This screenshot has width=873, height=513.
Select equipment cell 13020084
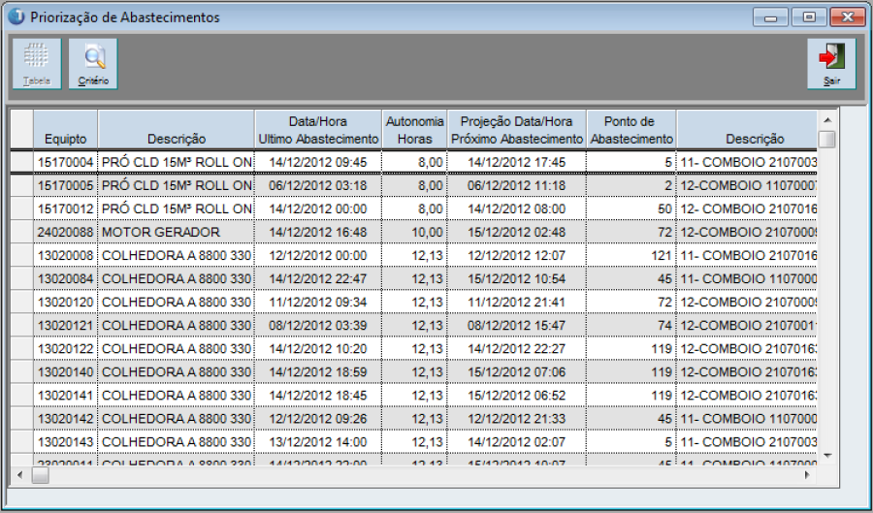coord(66,278)
